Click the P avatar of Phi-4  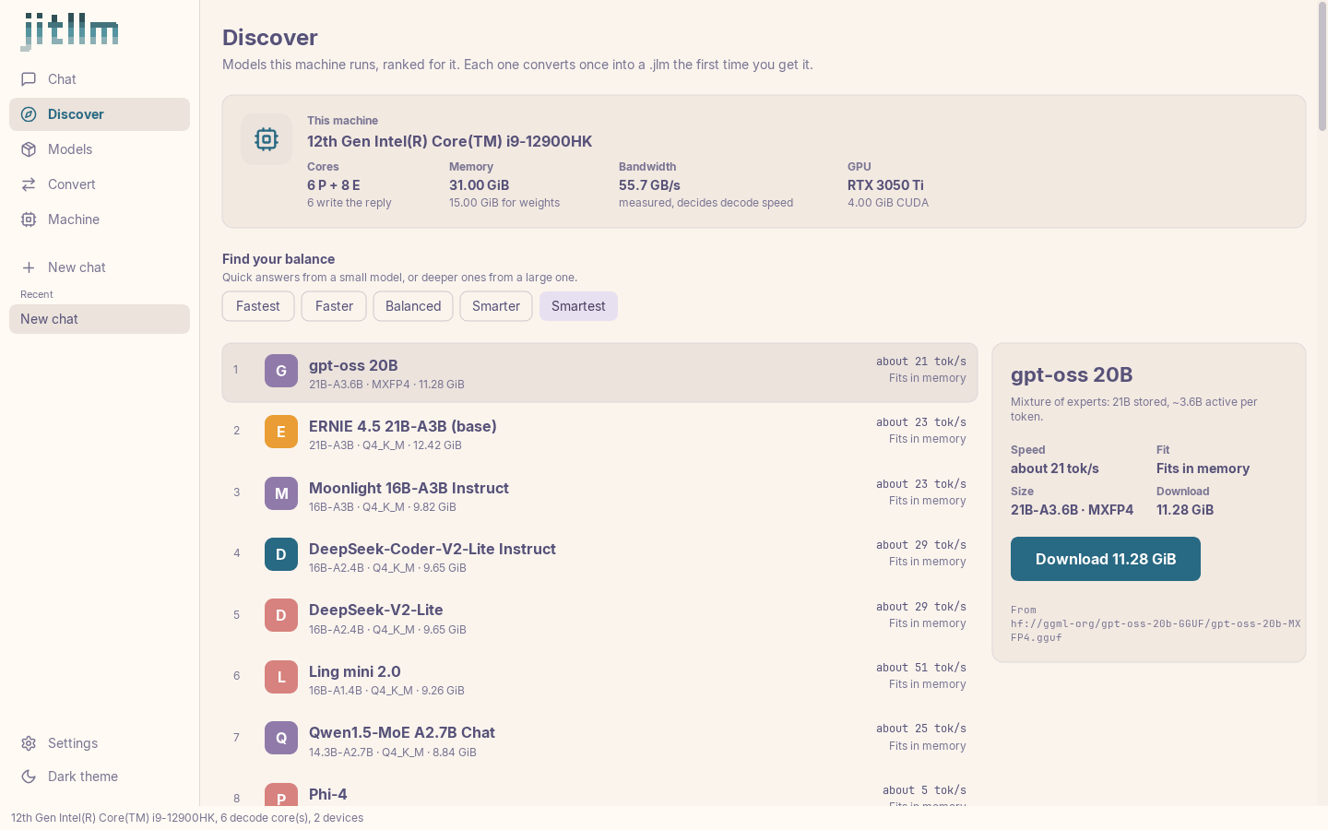pos(281,795)
